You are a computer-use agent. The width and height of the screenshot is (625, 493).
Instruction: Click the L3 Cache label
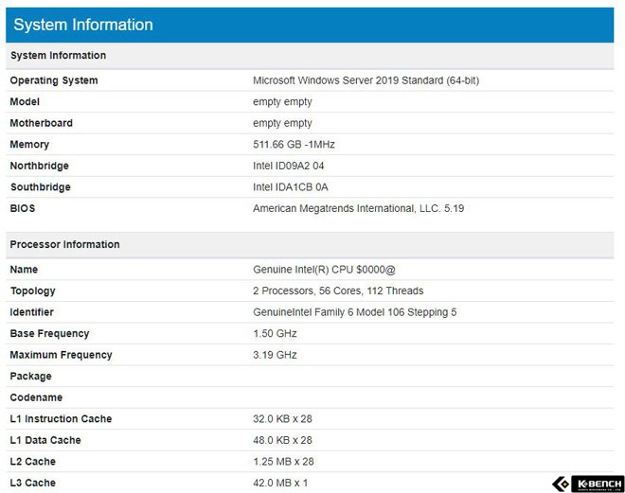33,483
